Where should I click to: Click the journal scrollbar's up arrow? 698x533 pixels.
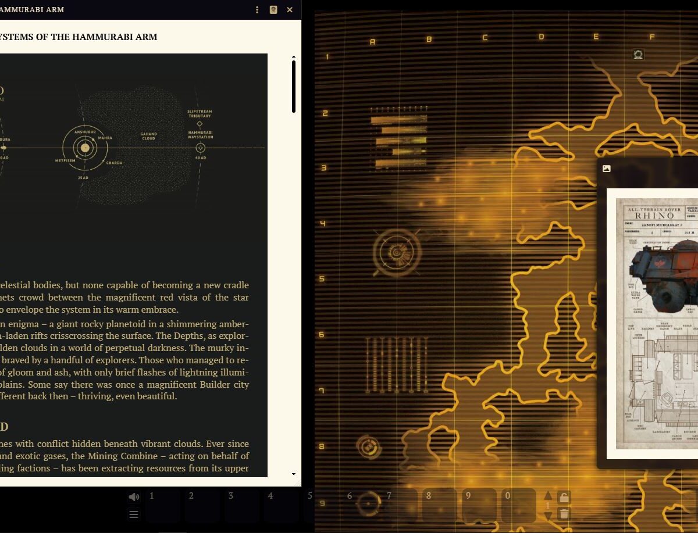[x=294, y=57]
